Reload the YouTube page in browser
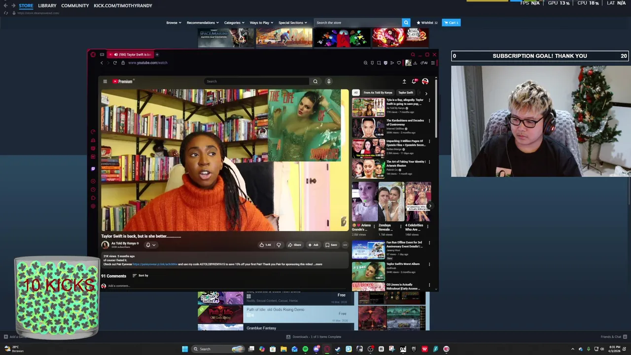631x355 pixels. click(x=115, y=63)
